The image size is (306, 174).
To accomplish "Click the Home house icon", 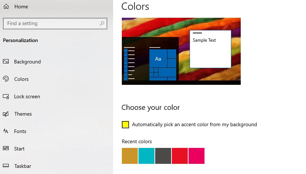I will pos(6,7).
